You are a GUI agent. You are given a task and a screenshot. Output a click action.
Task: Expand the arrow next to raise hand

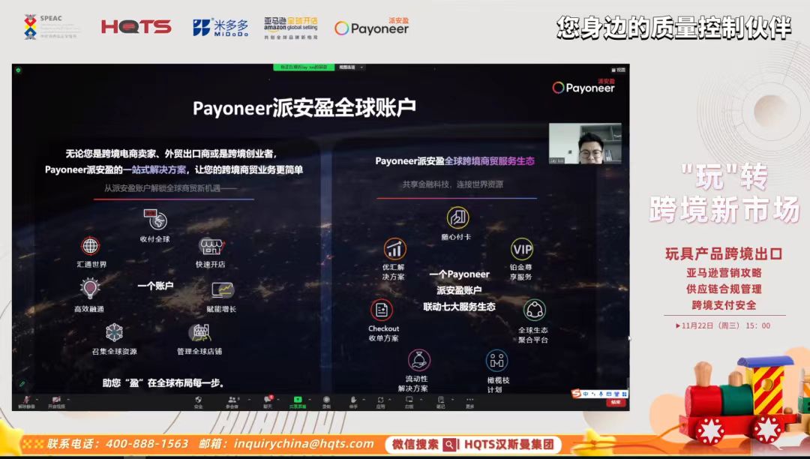pyautogui.click(x=364, y=399)
